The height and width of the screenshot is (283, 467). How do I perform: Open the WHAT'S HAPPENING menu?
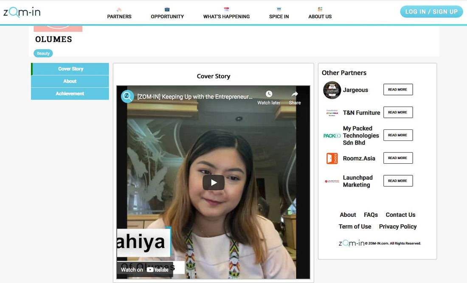point(226,17)
